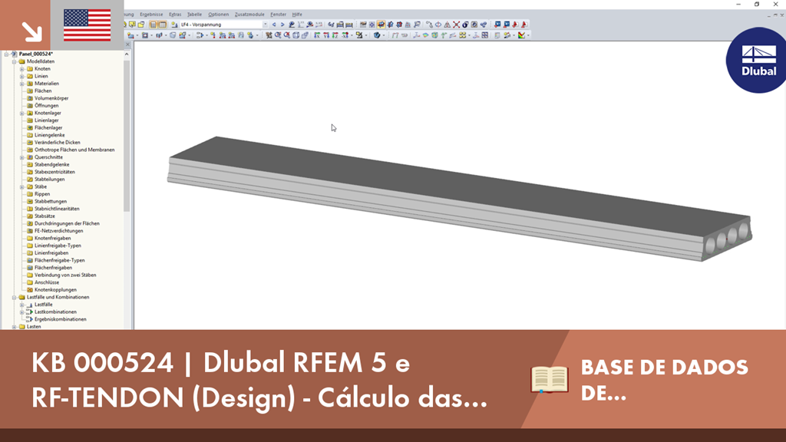The image size is (786, 442).
Task: Expand the Lasten tree node
Action: (15, 327)
